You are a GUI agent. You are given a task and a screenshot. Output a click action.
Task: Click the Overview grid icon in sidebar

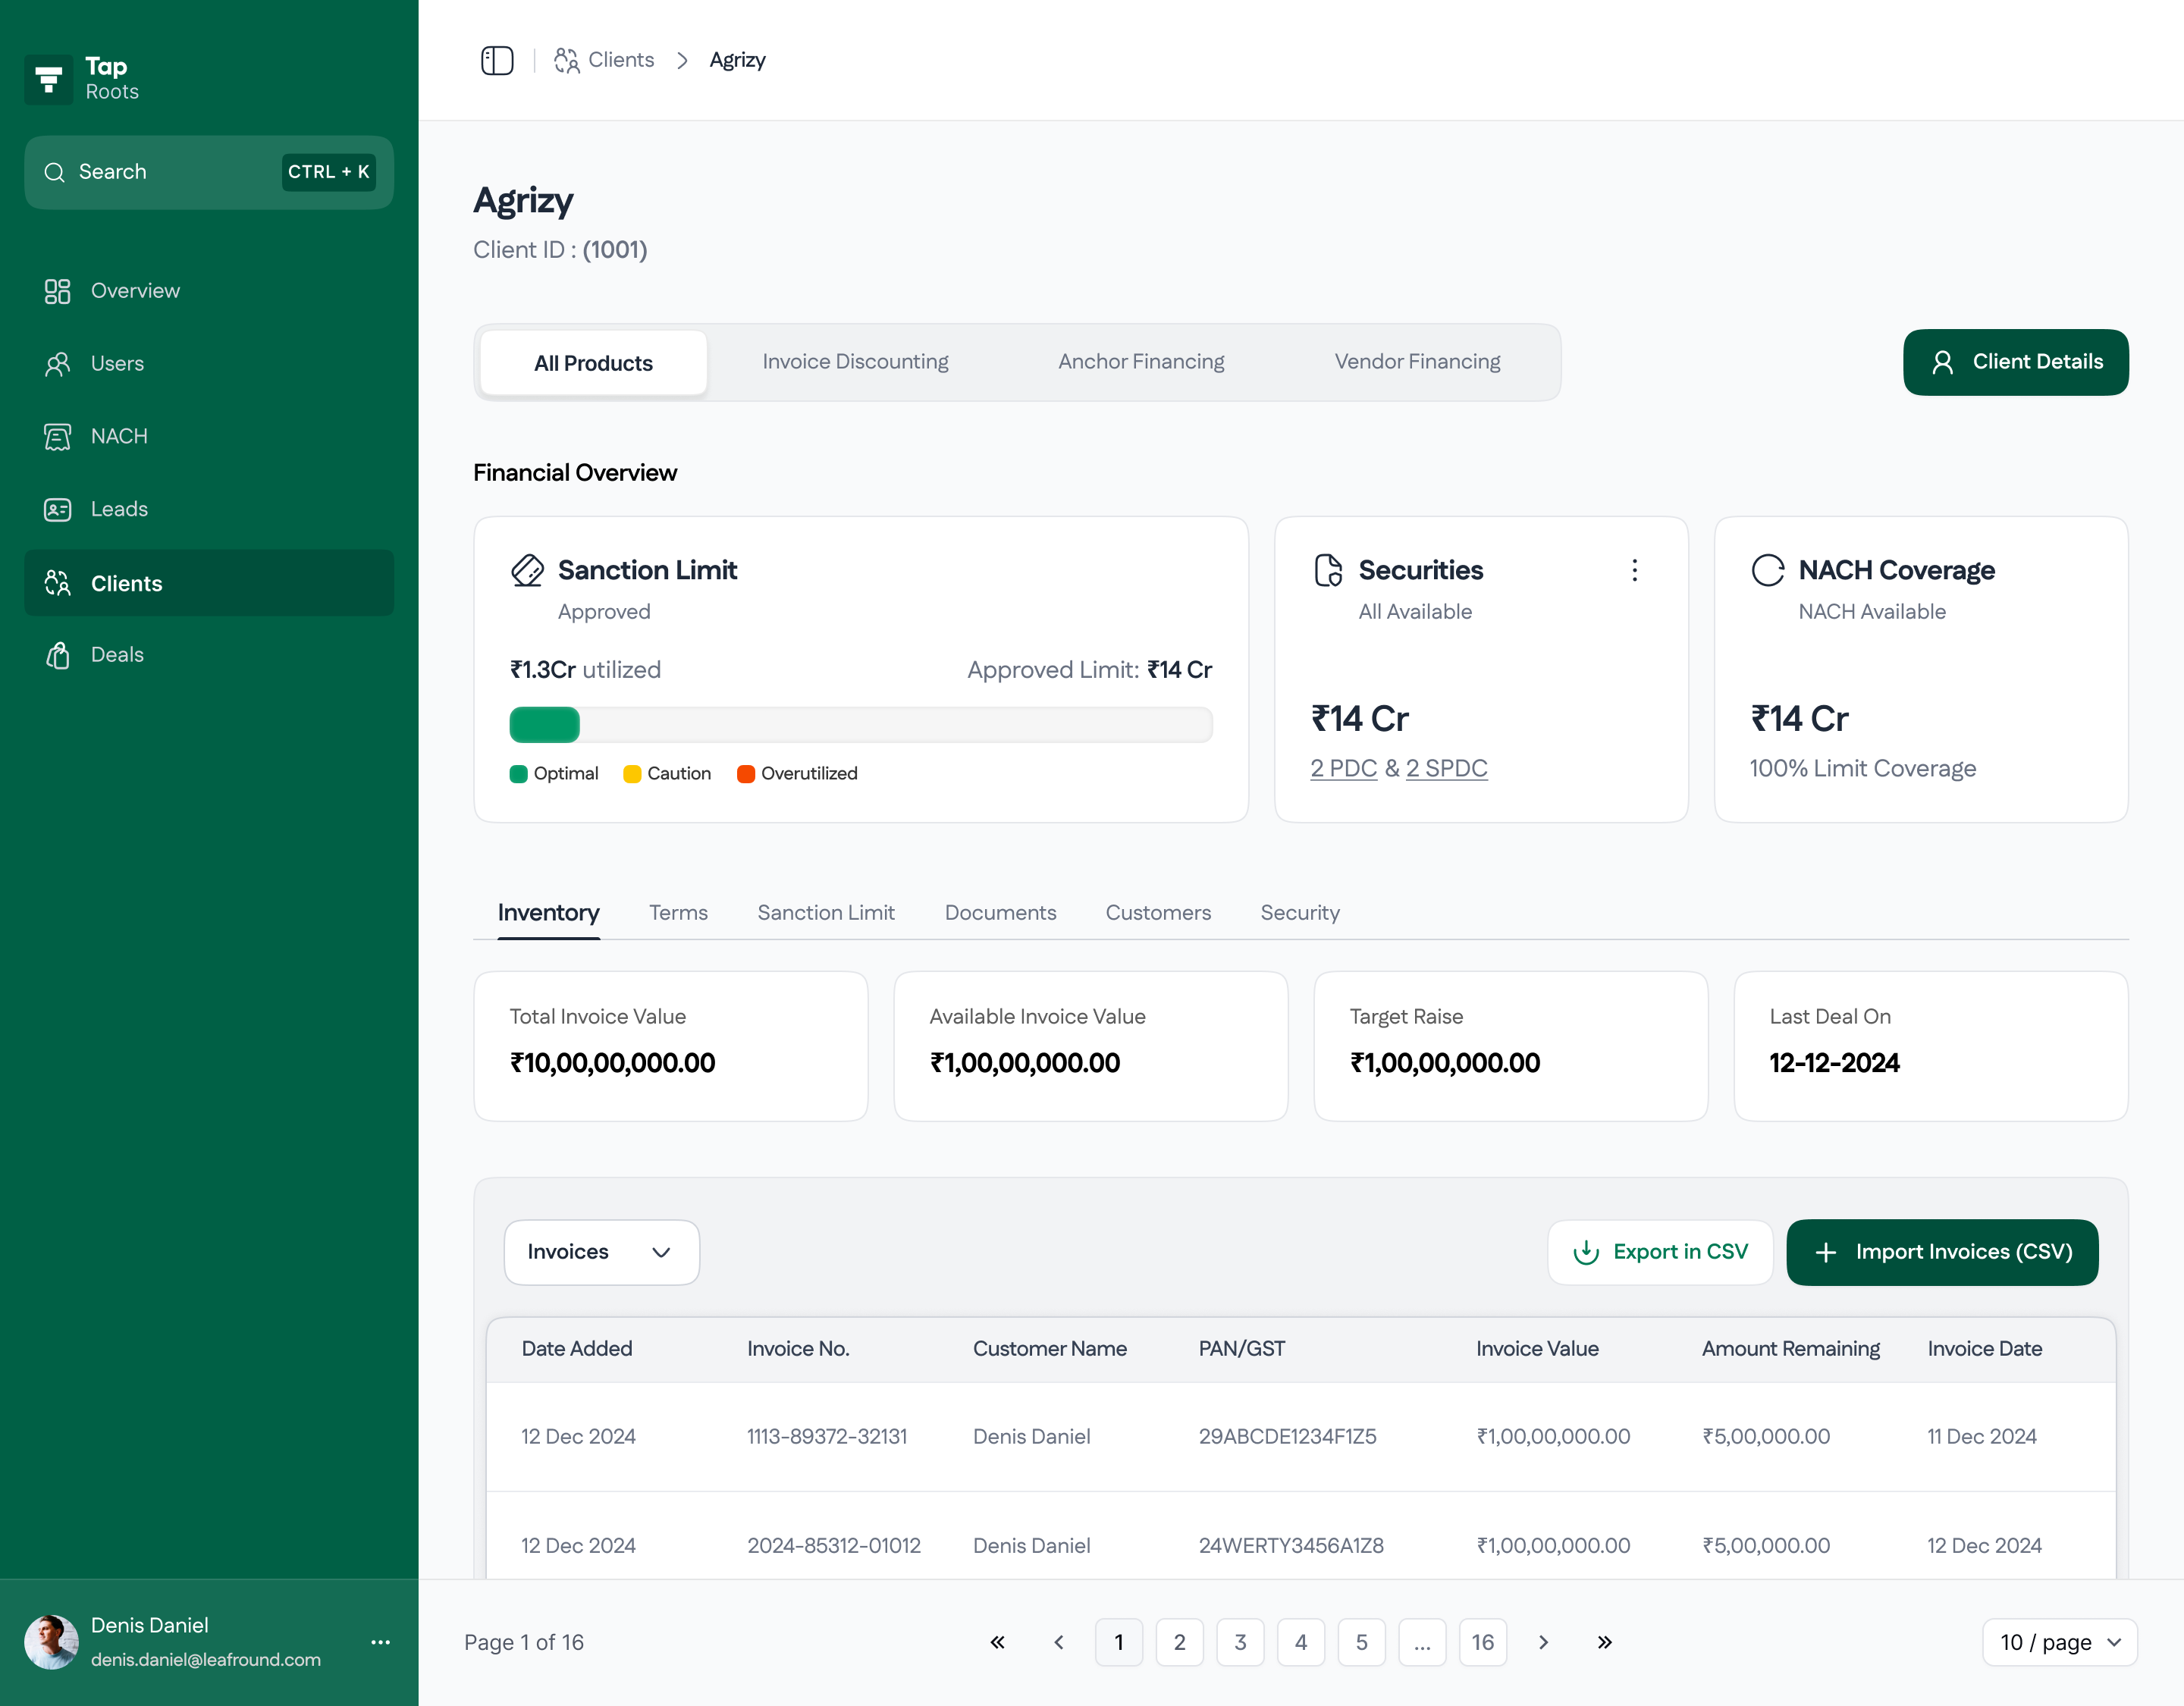pyautogui.click(x=57, y=291)
